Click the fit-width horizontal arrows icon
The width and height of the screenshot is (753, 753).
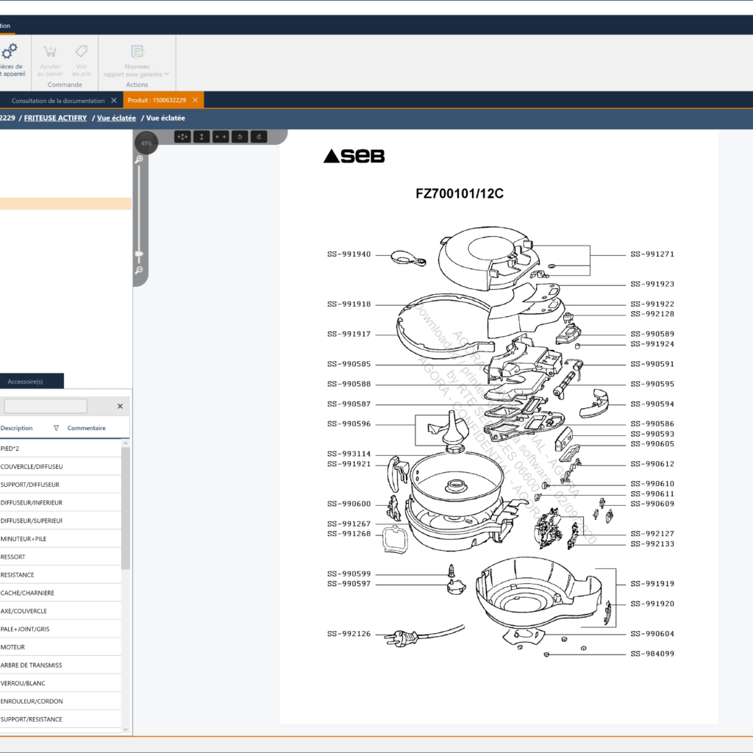(x=221, y=137)
